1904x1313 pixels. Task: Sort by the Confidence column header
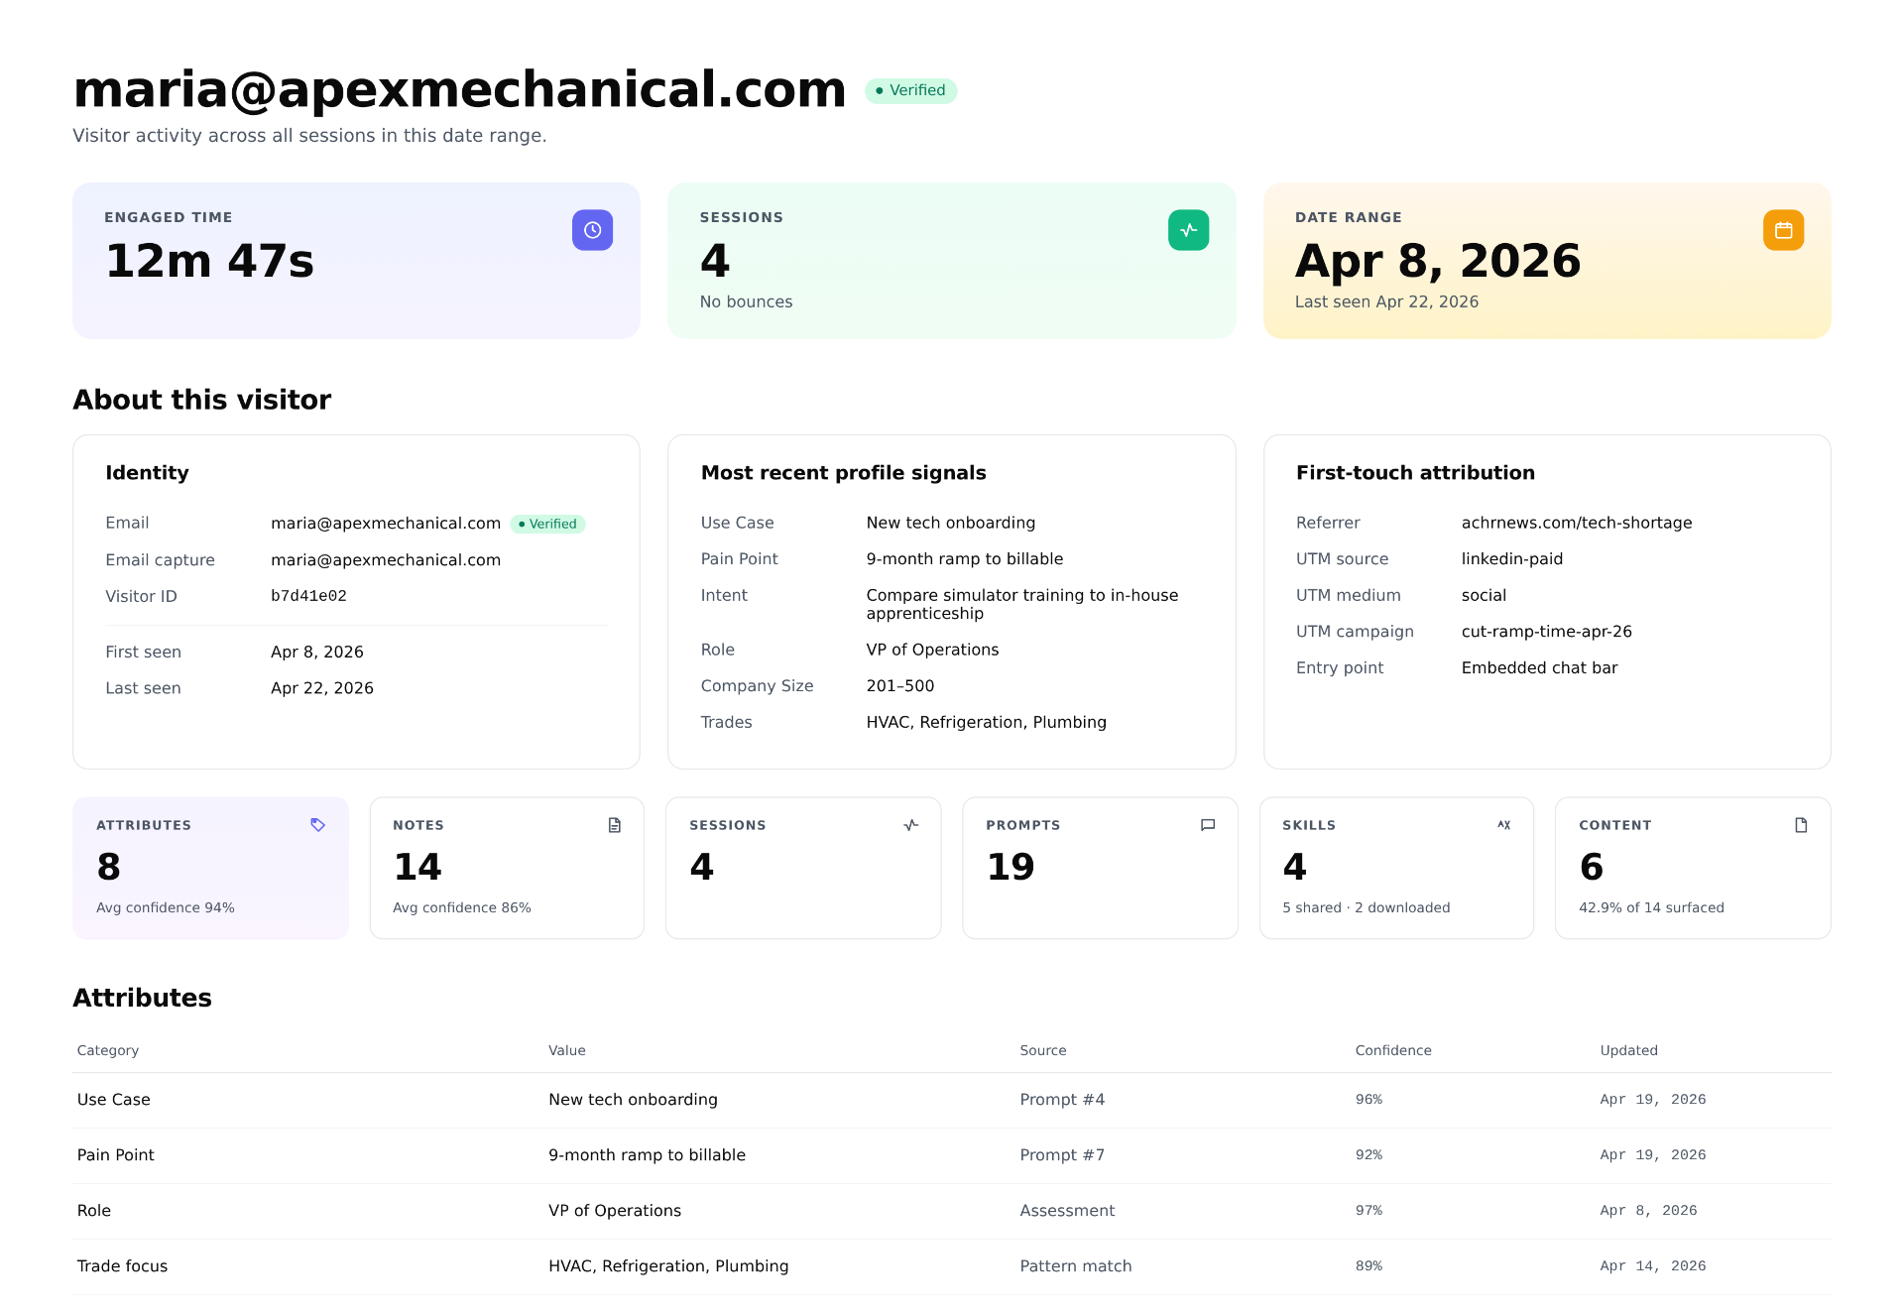click(1393, 1050)
